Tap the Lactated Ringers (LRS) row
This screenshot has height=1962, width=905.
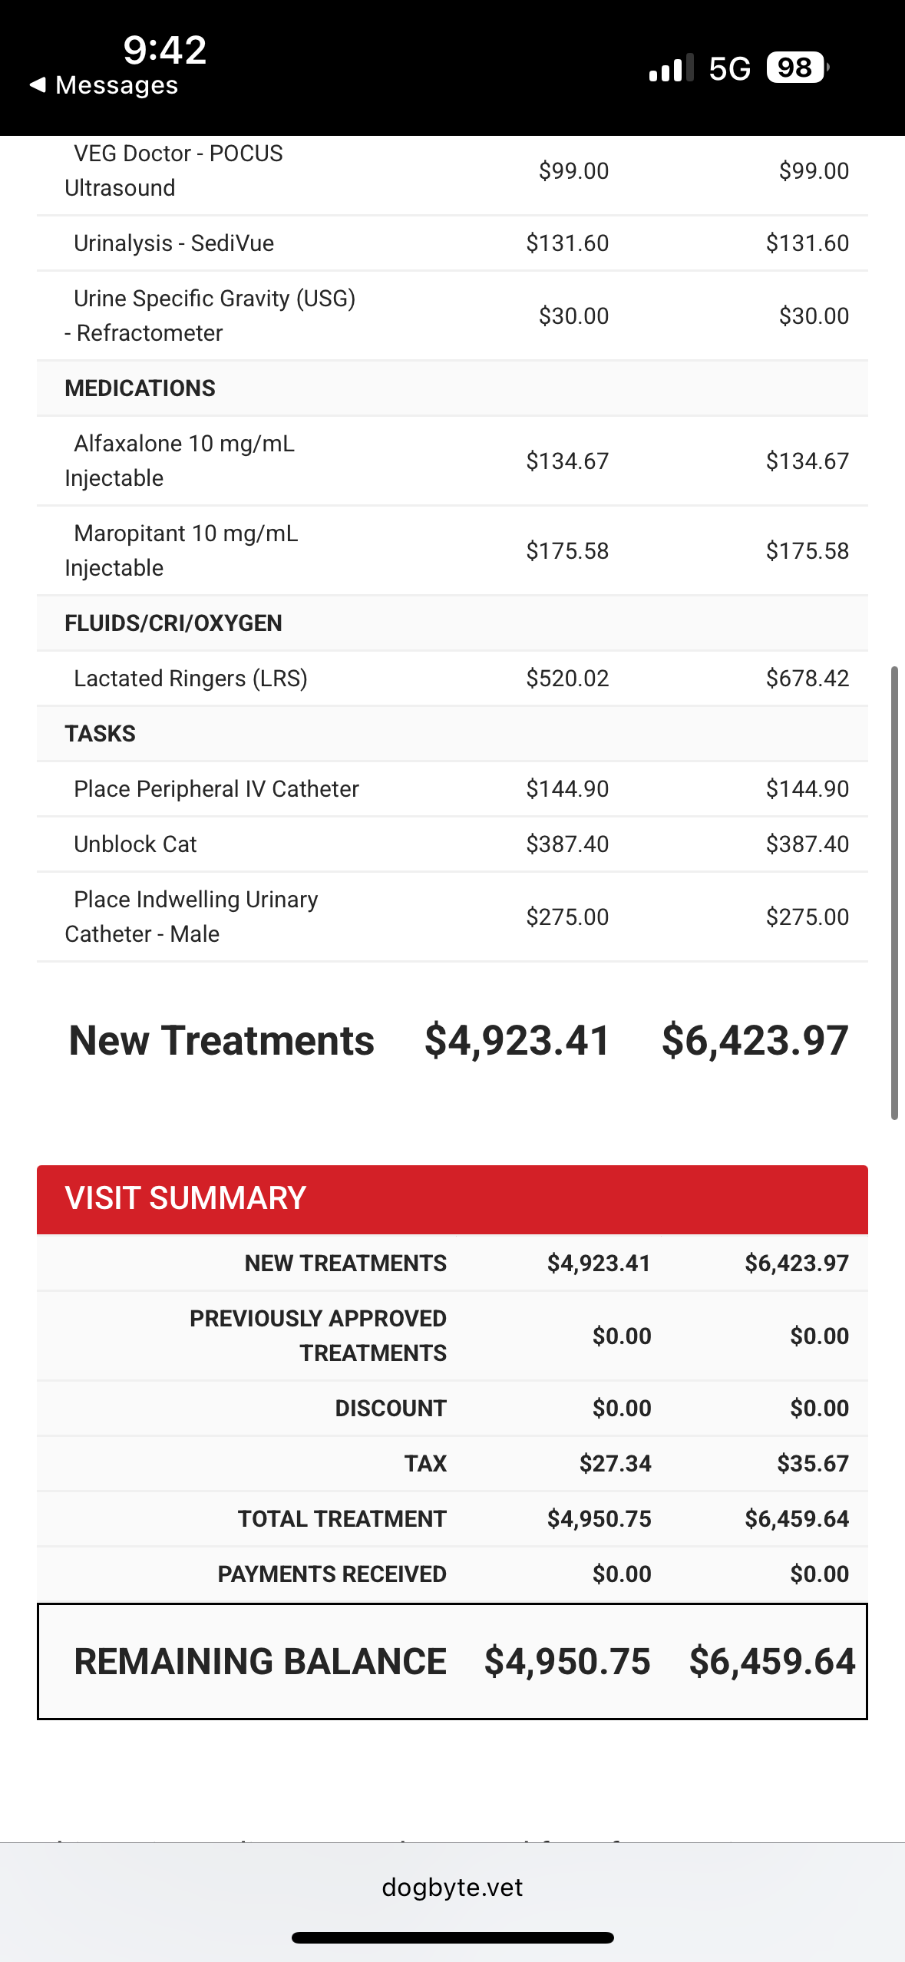(x=190, y=679)
